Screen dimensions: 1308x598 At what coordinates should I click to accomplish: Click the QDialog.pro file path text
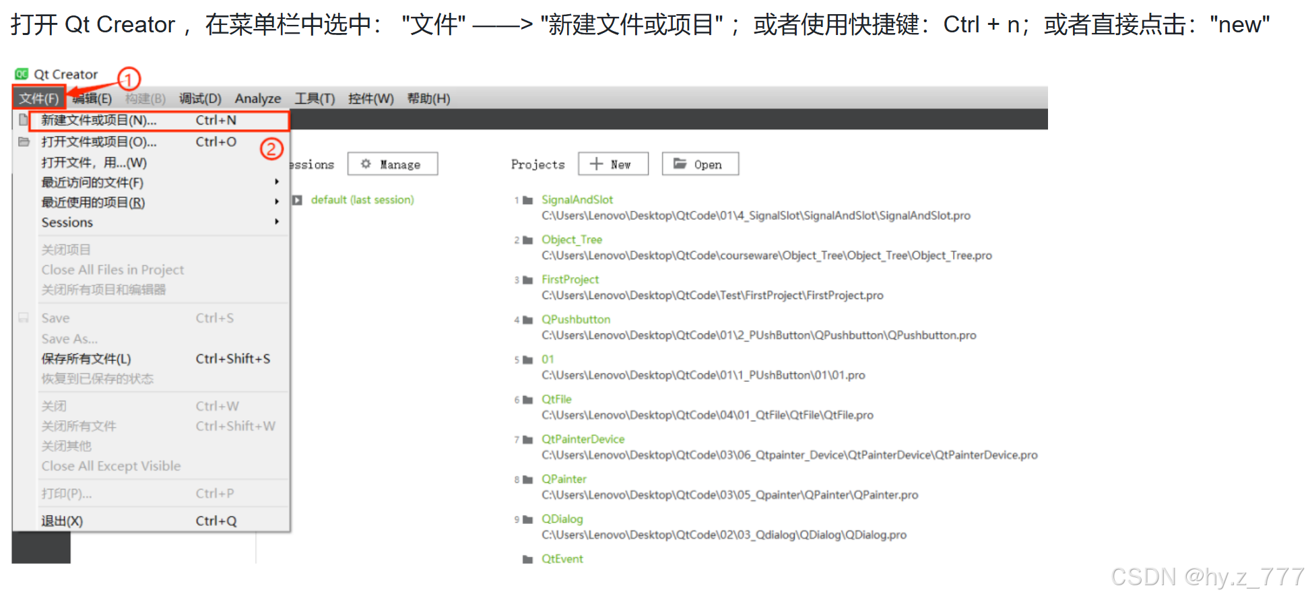724,535
